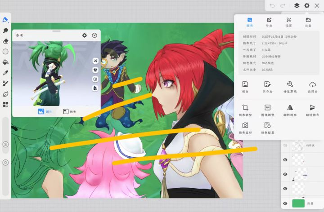The image size is (324, 212).
Task: Select the leaf-shaped tool in the left toolbar
Action: pyautogui.click(x=5, y=94)
